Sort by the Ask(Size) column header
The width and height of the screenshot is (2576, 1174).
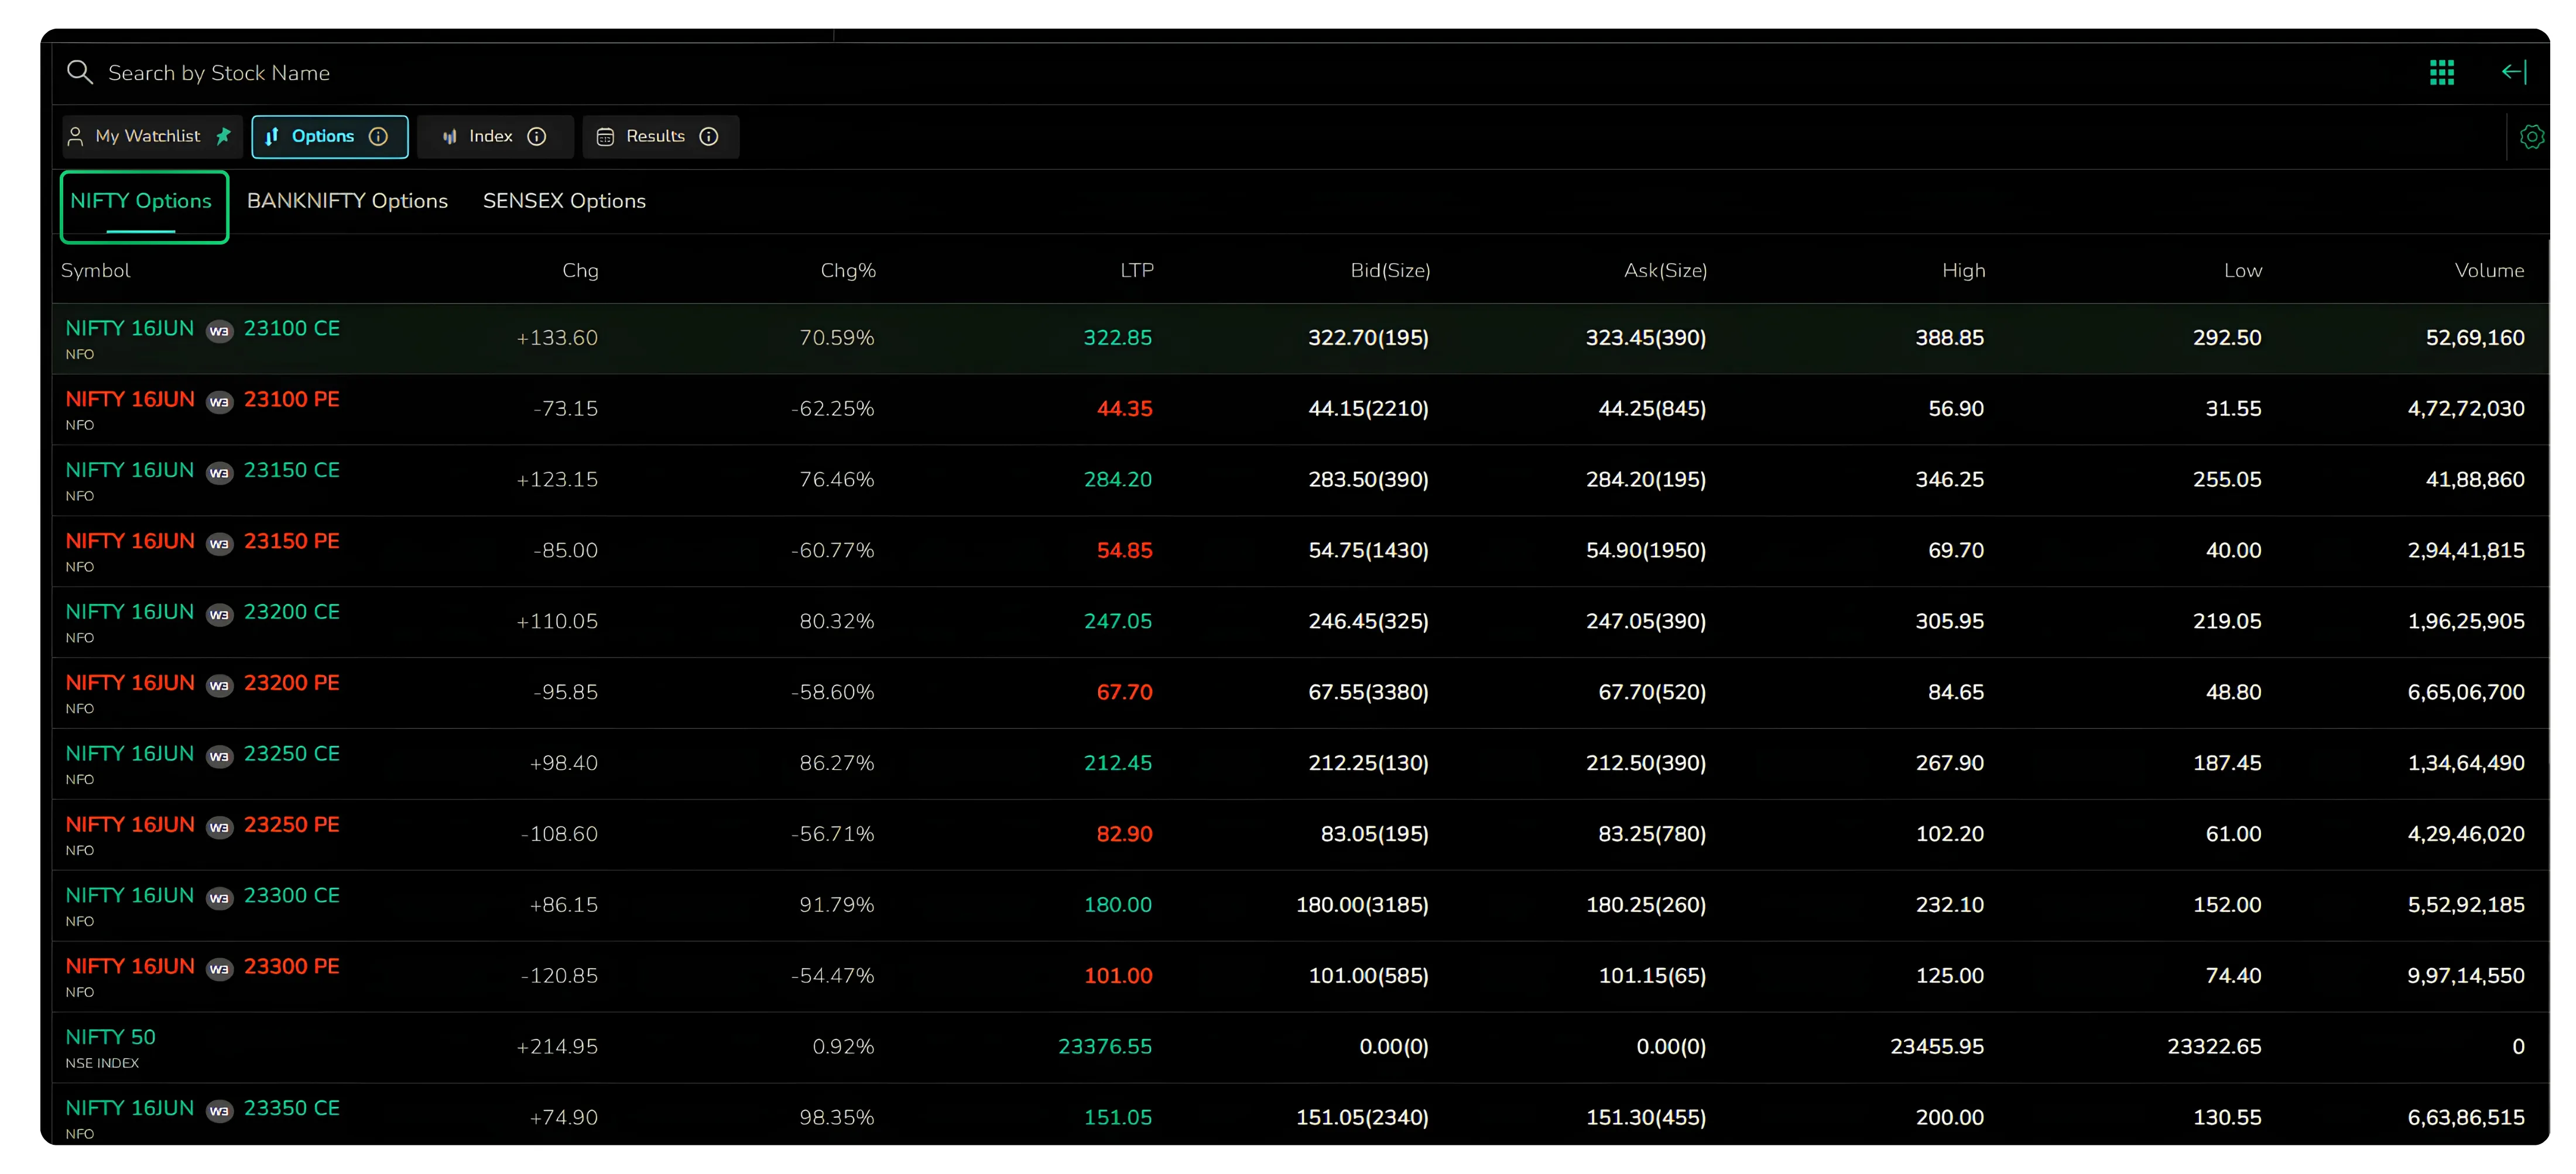[x=1665, y=271]
